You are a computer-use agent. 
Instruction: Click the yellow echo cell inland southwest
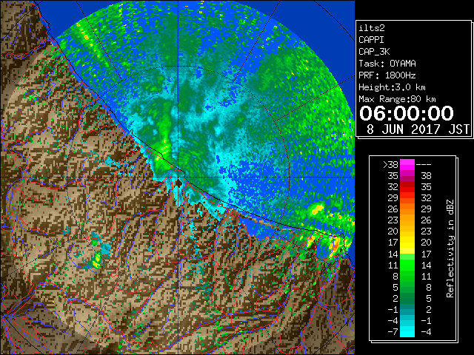click(97, 261)
